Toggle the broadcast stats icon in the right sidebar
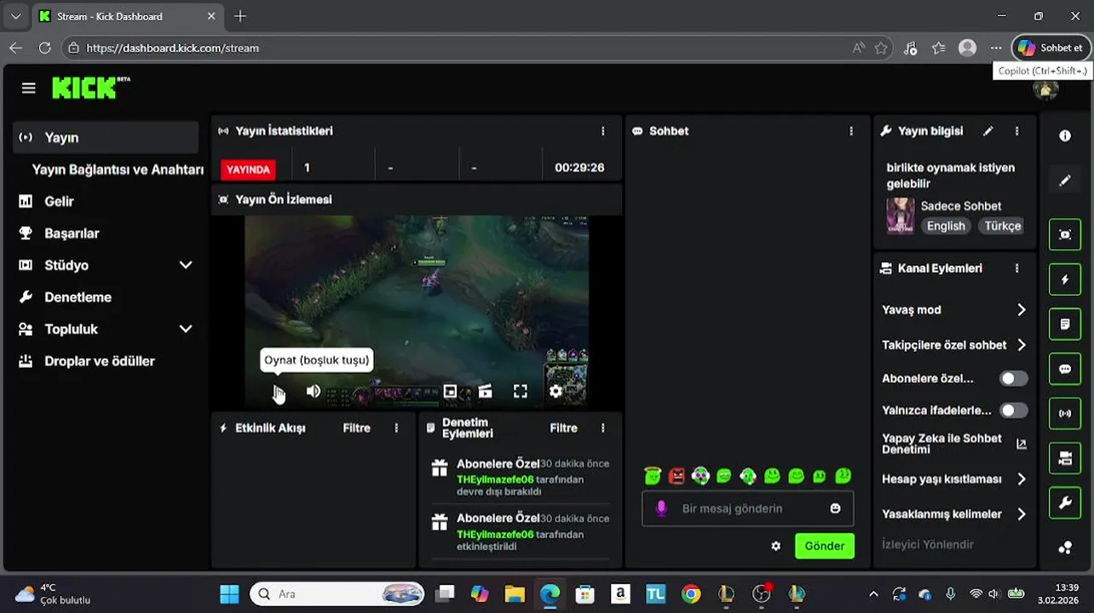Screen dimensions: 1094x613 pos(1065,414)
